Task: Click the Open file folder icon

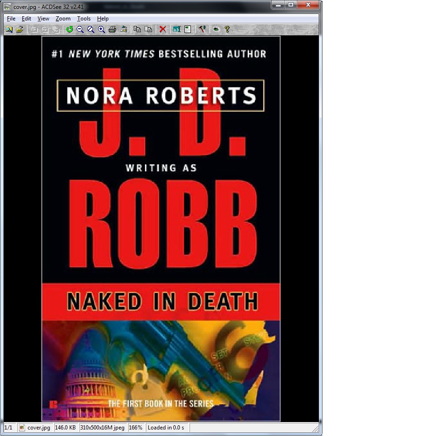Action: tap(20, 29)
